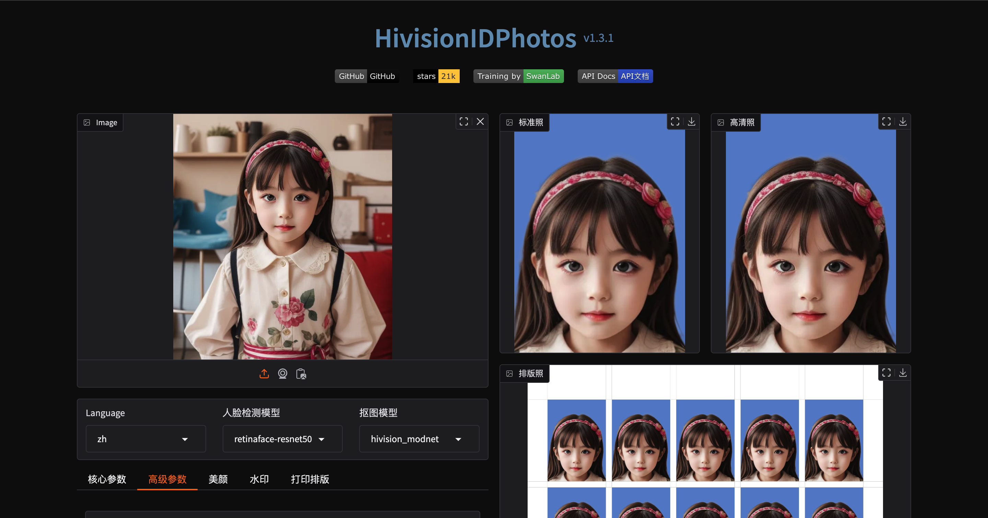The image size is (988, 518).
Task: Expand the Image panel to fullscreen
Action: point(464,121)
